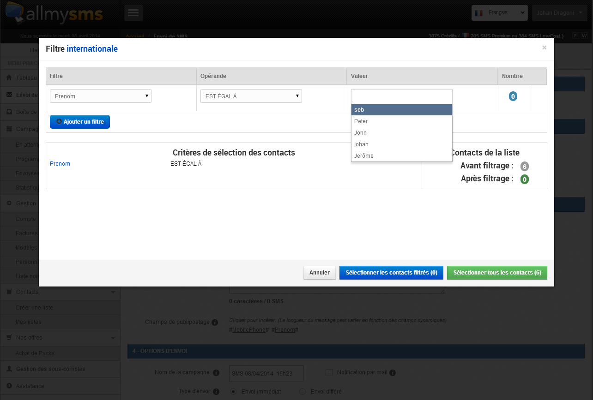Viewport: 593px width, 400px height.
Task: Click Sélectionner tous les contacts (6)
Action: coord(497,273)
